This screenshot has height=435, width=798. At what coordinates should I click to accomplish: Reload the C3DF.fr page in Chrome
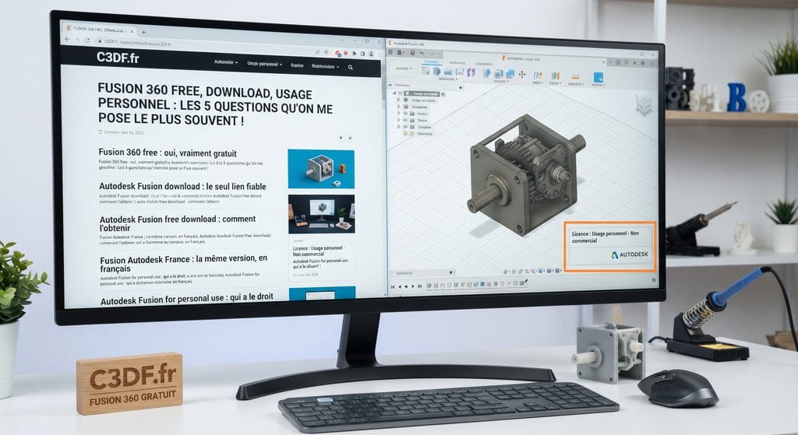click(x=87, y=40)
